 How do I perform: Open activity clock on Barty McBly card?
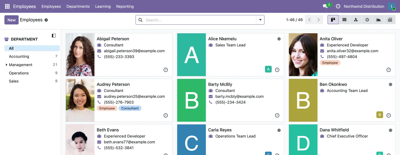[x=277, y=115]
